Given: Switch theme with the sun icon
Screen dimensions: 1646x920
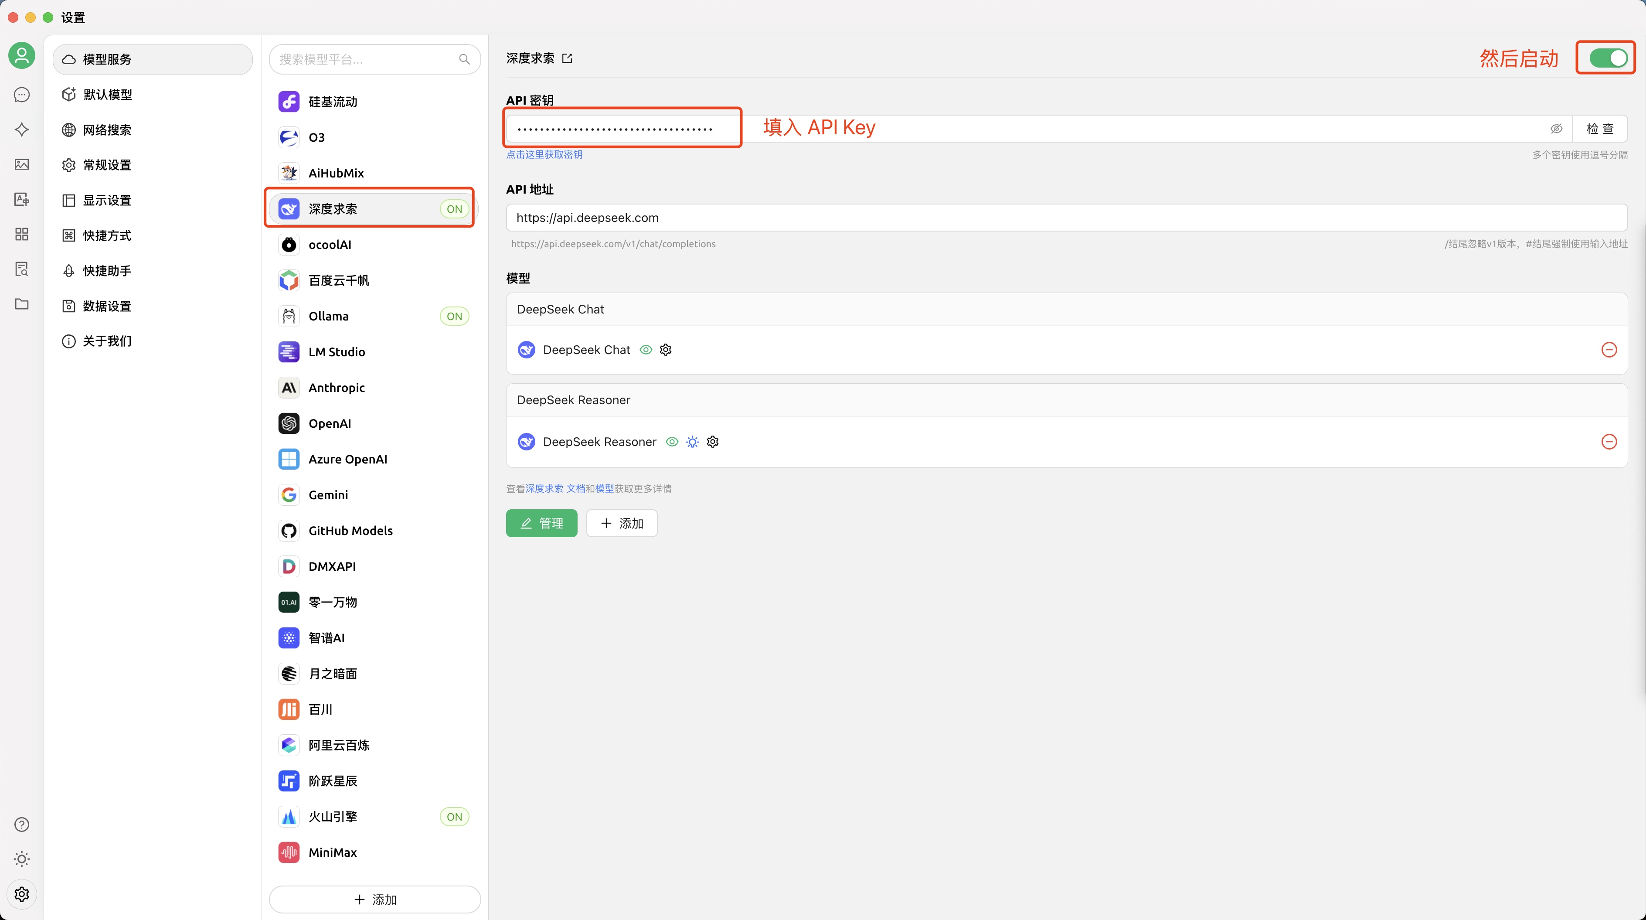Looking at the screenshot, I should point(22,859).
